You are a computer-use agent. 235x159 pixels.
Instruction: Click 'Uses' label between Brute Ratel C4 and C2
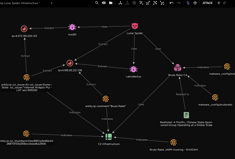coord(141,104)
